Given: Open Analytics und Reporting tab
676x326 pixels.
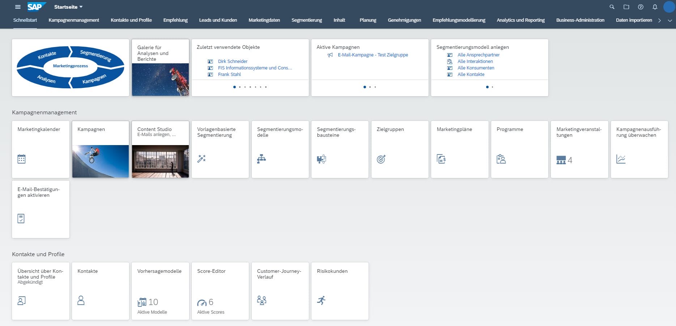Looking at the screenshot, I should coord(521,20).
